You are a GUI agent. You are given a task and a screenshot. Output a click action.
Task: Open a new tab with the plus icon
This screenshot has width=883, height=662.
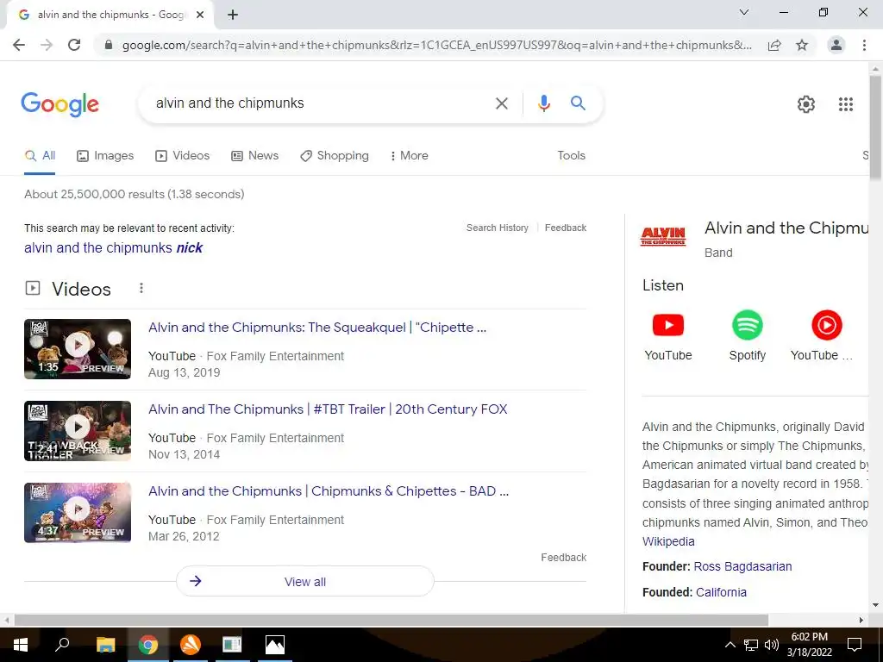coord(233,15)
